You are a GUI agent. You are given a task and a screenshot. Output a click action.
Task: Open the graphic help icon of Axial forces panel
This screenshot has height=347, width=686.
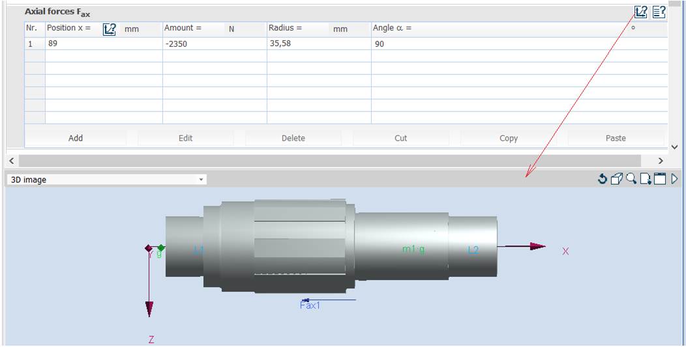[640, 12]
